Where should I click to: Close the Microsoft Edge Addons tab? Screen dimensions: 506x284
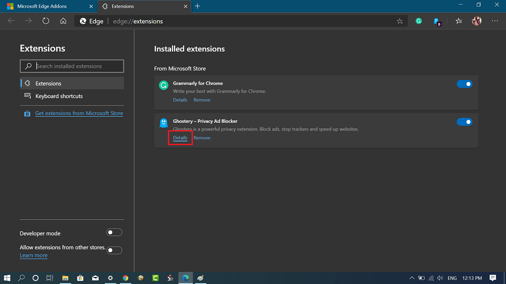[x=91, y=6]
